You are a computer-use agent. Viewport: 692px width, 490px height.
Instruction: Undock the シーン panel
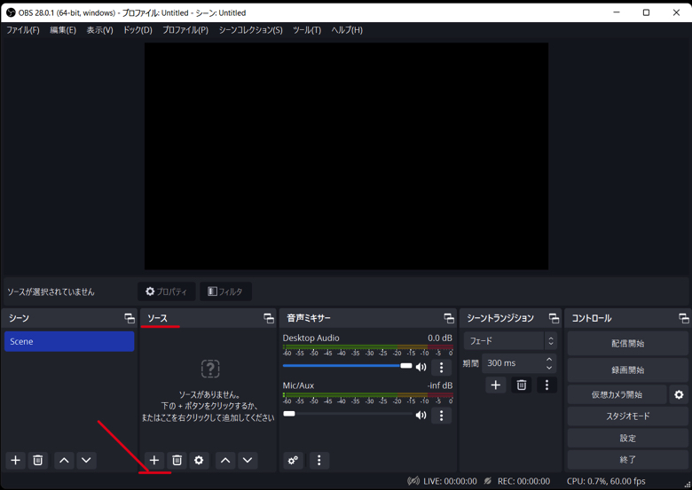(130, 318)
